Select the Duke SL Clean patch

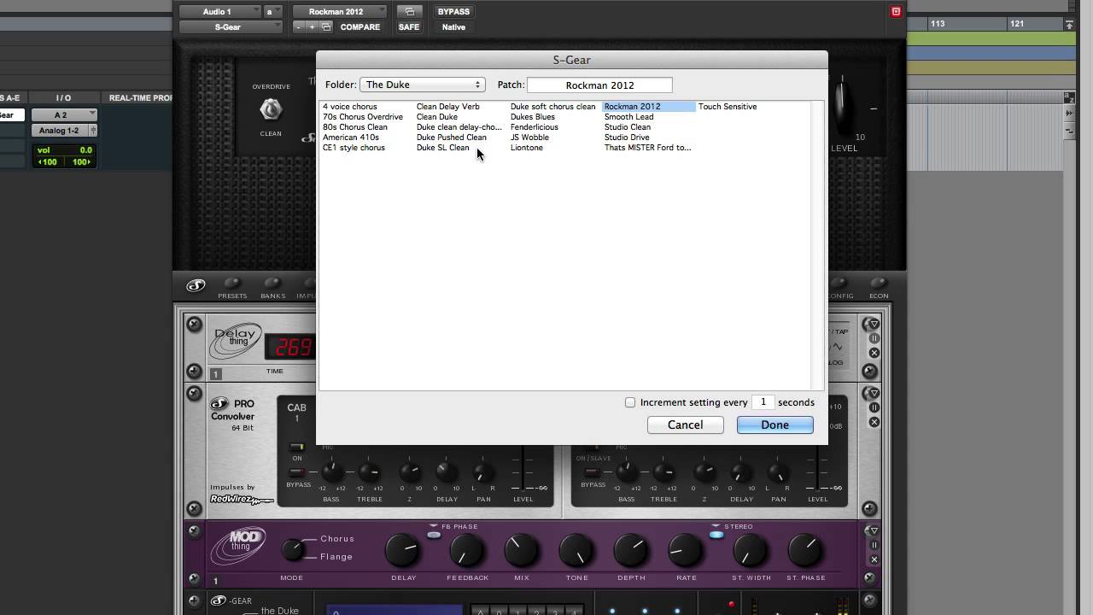(442, 148)
